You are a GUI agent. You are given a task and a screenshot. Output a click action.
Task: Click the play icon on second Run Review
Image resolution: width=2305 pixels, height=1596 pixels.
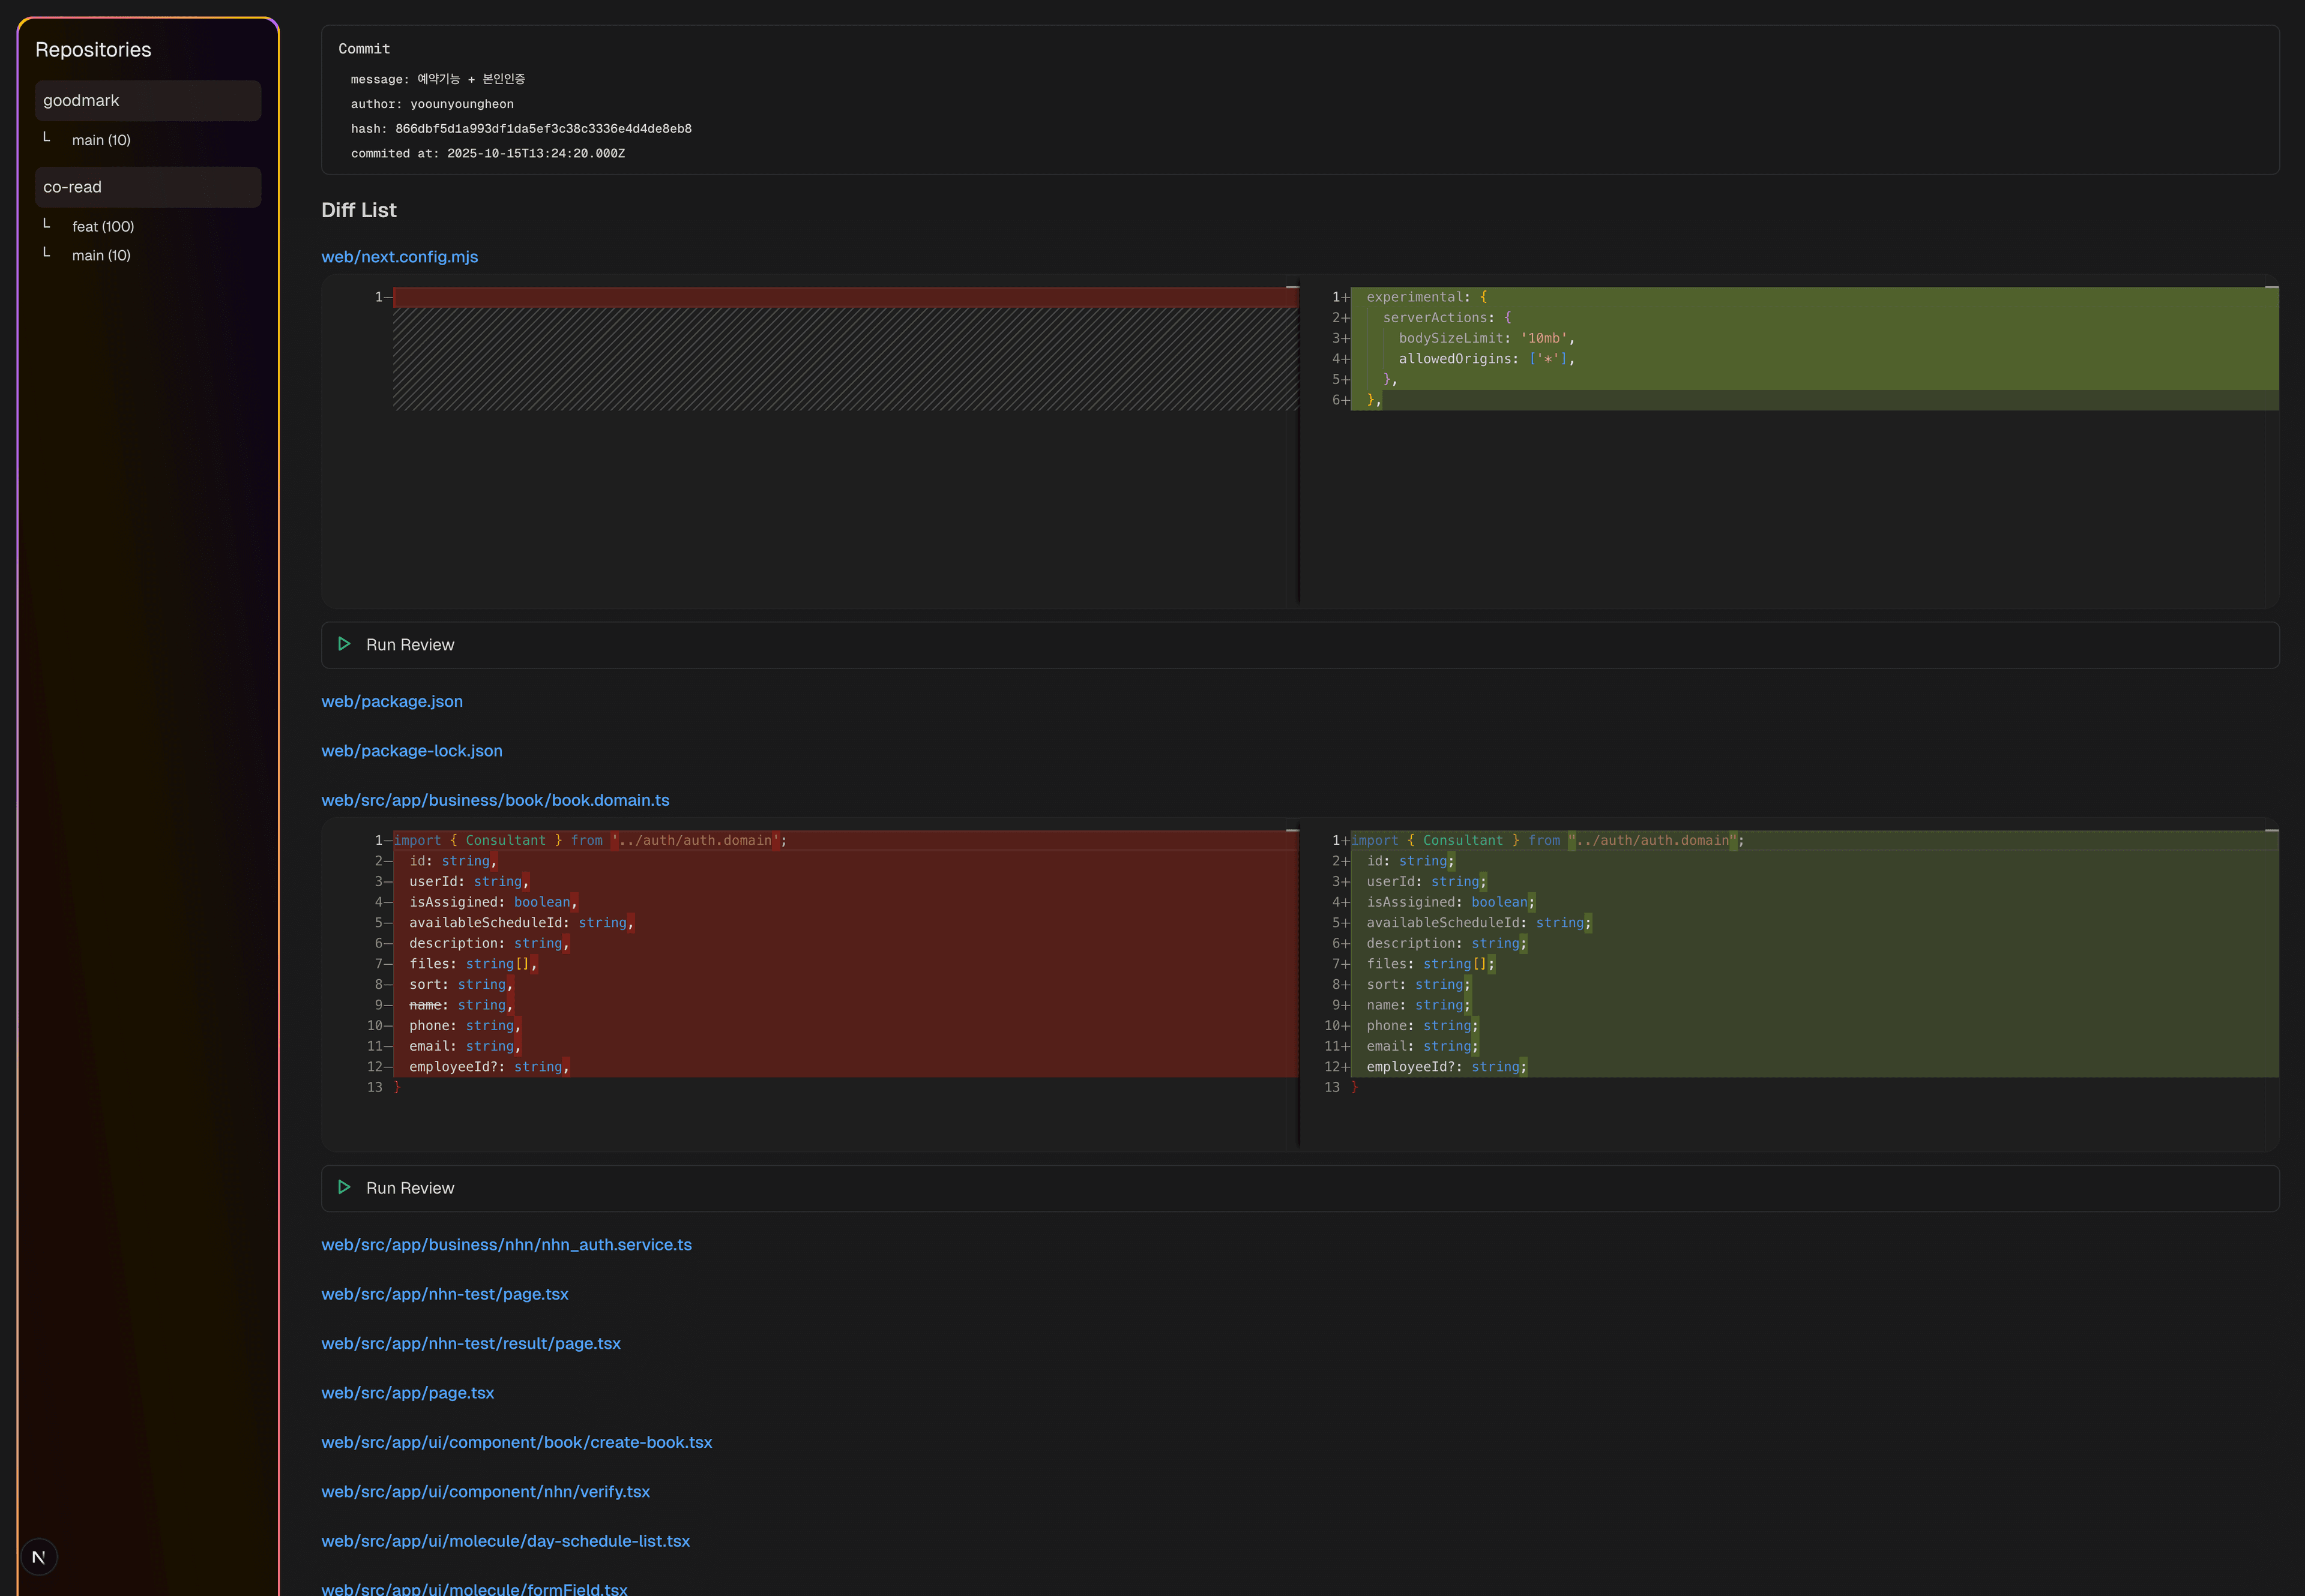(344, 1187)
